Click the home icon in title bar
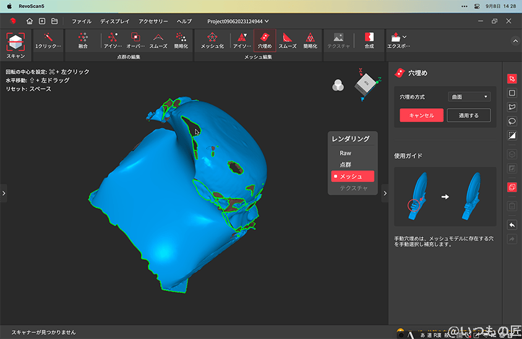Image resolution: width=522 pixels, height=339 pixels. [x=29, y=21]
